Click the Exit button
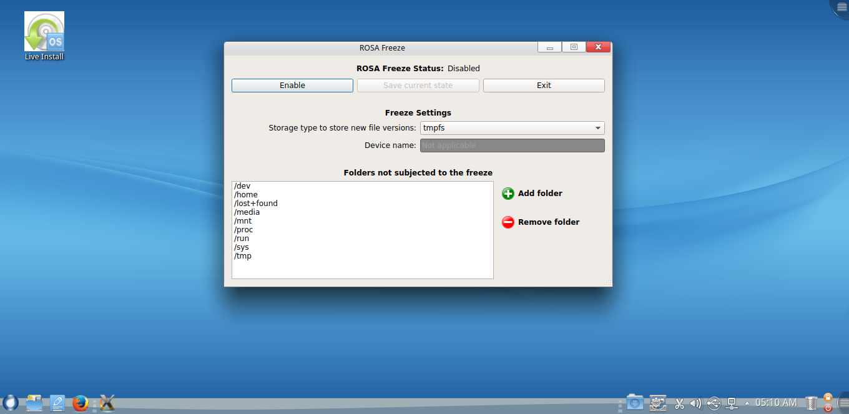Screen dimensions: 849x414 [544, 86]
